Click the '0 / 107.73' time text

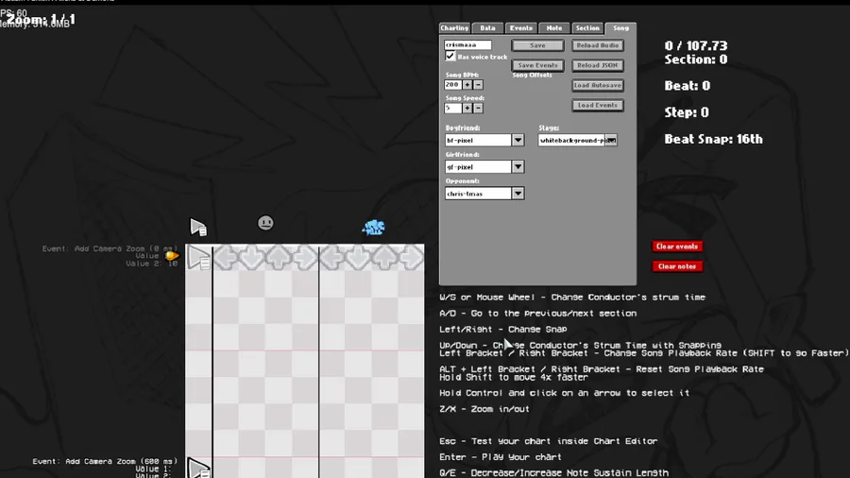pos(696,46)
